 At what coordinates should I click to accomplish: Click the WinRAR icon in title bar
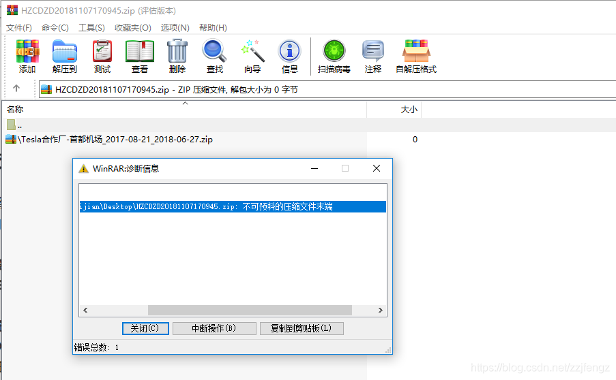click(12, 10)
